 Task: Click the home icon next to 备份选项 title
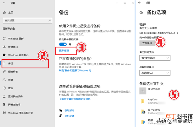pos(141,12)
